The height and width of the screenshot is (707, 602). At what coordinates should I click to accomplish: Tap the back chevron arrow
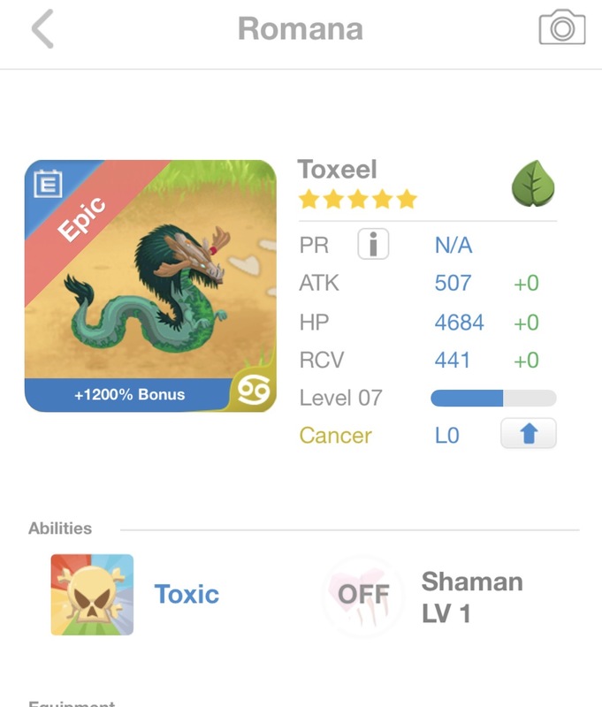pos(42,29)
